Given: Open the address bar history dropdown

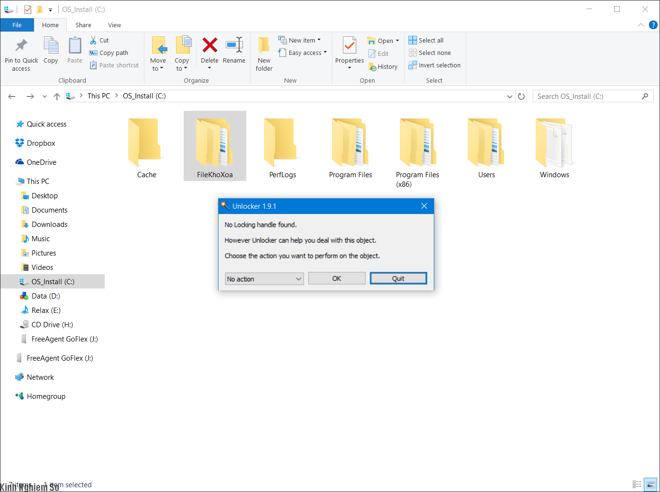Looking at the screenshot, I should pyautogui.click(x=510, y=96).
